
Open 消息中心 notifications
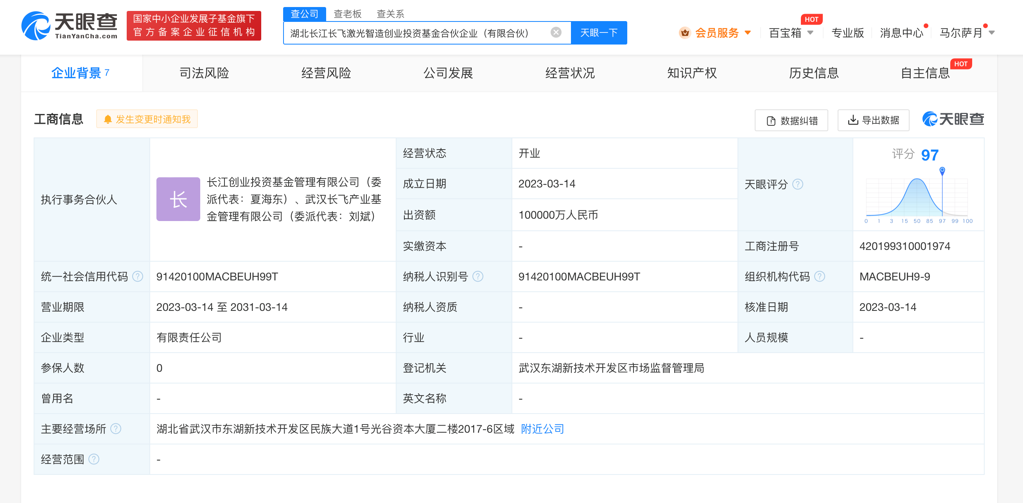coord(901,32)
